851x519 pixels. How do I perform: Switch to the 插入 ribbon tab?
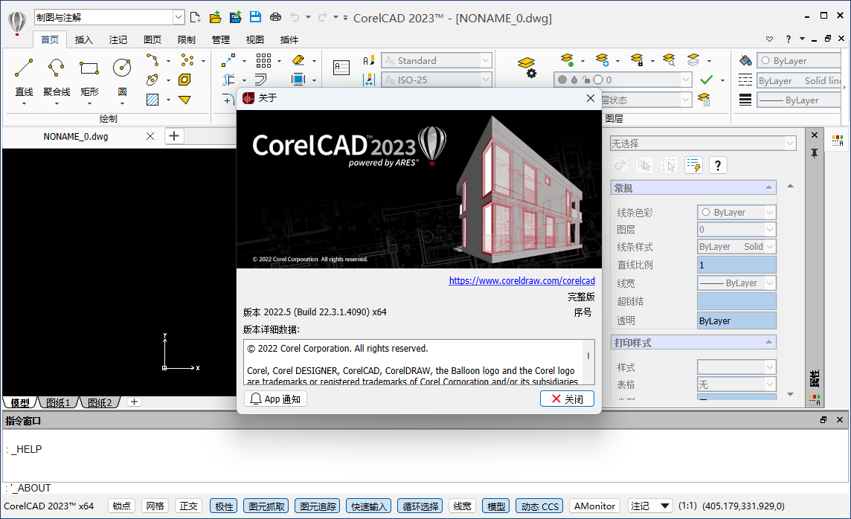83,39
